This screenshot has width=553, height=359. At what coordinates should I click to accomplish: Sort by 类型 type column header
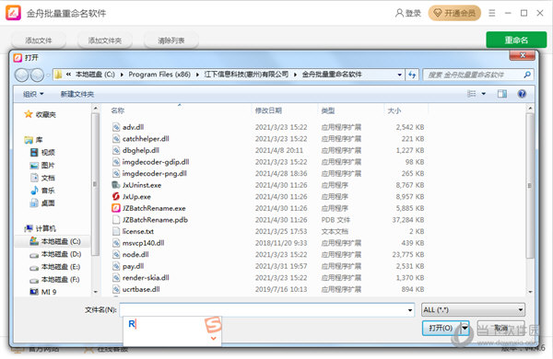[328, 110]
